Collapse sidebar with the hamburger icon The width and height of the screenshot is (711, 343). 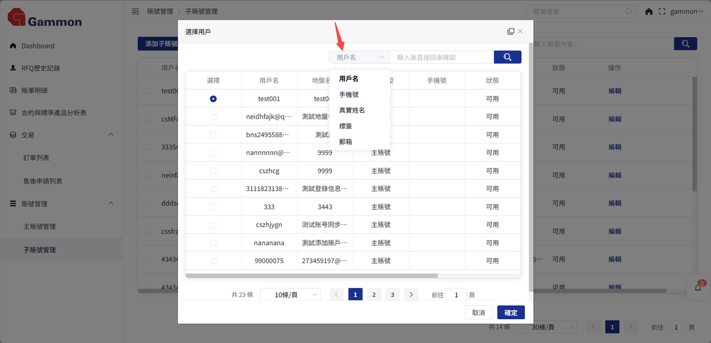[135, 12]
